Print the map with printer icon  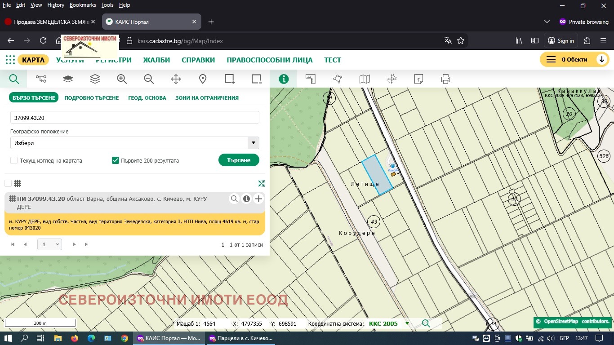pyautogui.click(x=445, y=80)
